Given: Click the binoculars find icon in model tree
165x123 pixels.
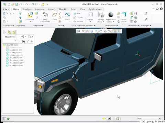Looking at the screenshot, I should [23, 41].
